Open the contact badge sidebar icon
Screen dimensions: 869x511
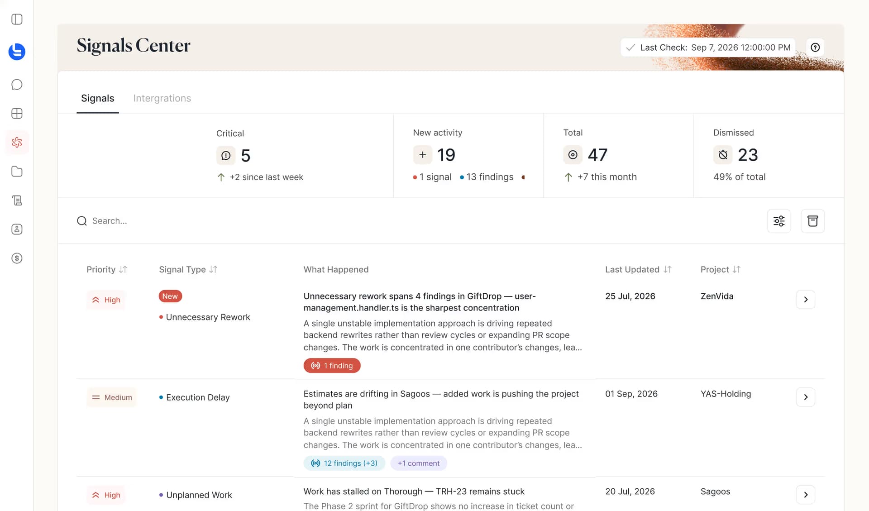(17, 229)
